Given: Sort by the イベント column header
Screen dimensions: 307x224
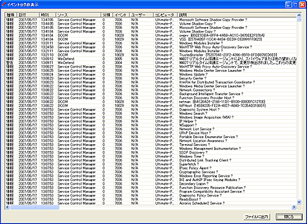Looking at the screenshot, I should (x=121, y=15).
